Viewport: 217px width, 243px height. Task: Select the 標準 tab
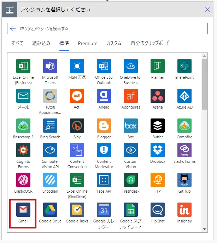pos(64,43)
